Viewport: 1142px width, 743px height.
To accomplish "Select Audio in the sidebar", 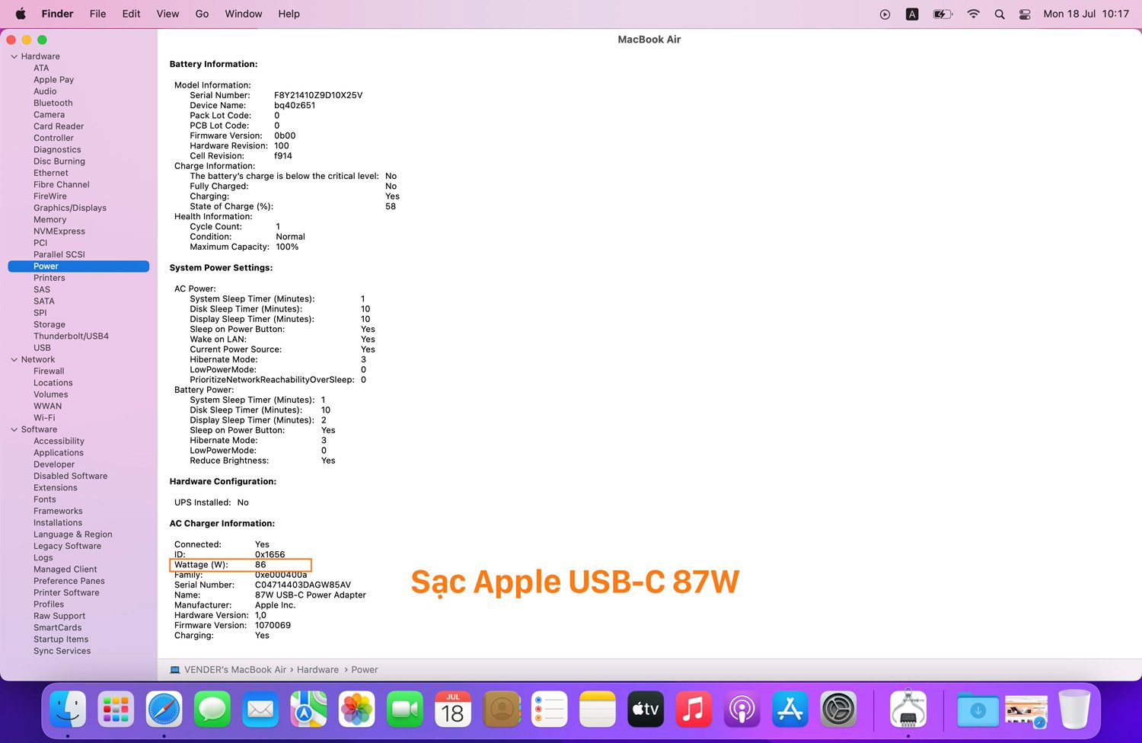I will tap(45, 91).
